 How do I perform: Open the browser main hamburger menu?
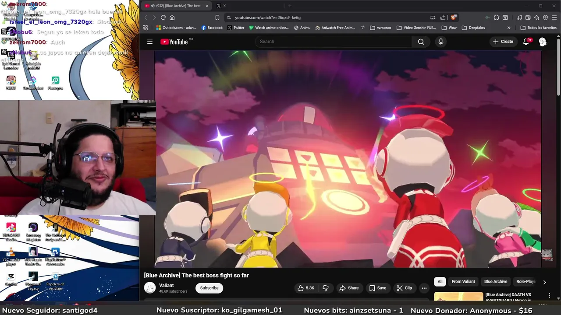(554, 17)
